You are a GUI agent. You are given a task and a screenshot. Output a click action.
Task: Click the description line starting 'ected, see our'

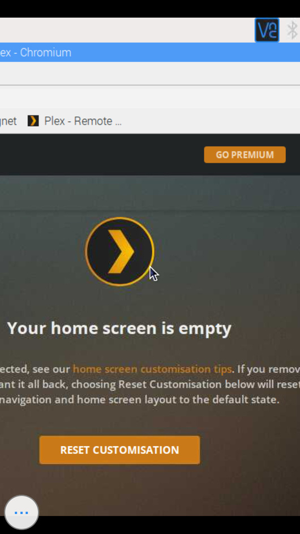click(150, 369)
